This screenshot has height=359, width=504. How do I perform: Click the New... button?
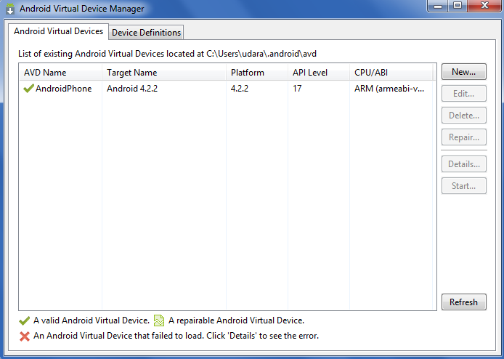point(464,72)
